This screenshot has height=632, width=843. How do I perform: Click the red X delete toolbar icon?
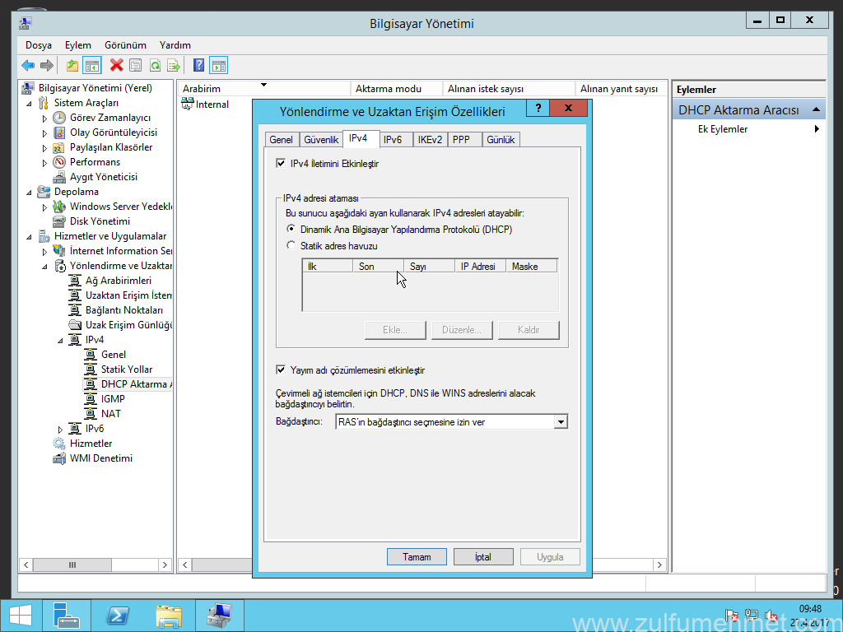pyautogui.click(x=116, y=66)
